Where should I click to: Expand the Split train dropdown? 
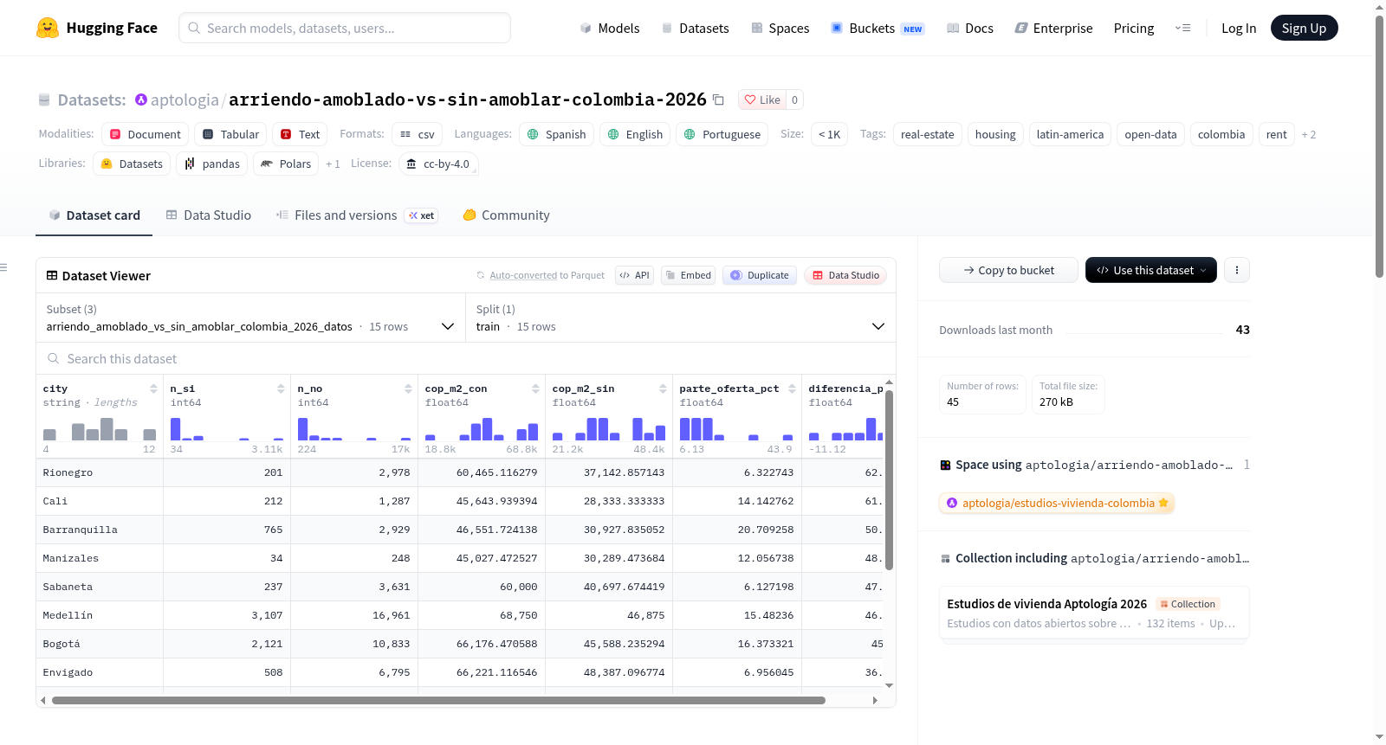[x=680, y=318]
